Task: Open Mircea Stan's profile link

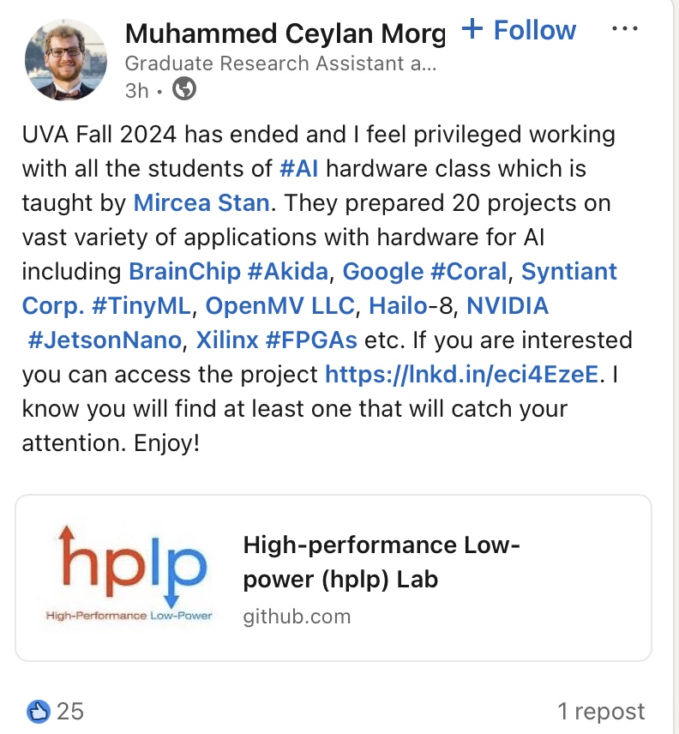Action: [201, 202]
